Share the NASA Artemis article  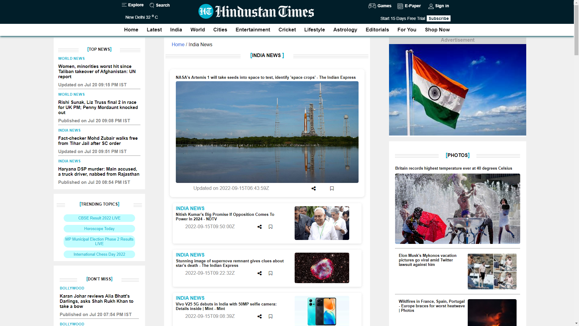(x=314, y=188)
